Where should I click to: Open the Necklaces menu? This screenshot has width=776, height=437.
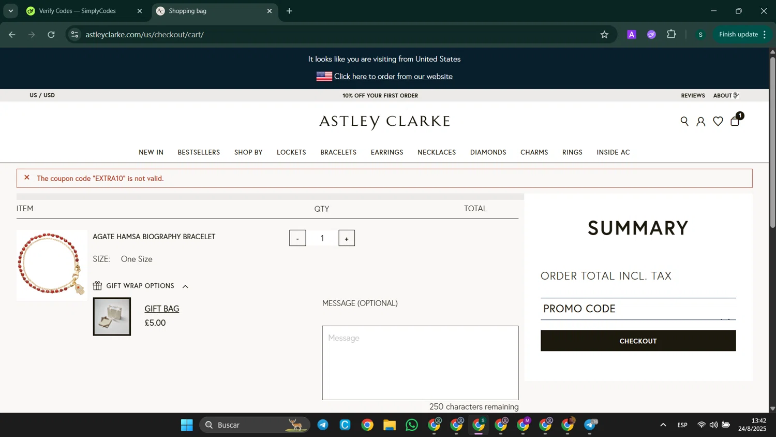click(437, 152)
